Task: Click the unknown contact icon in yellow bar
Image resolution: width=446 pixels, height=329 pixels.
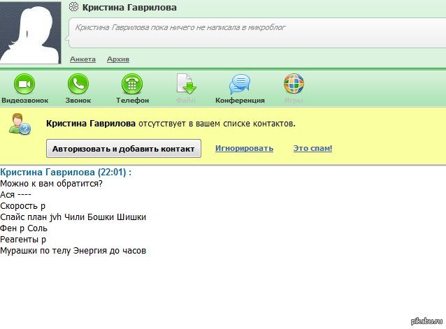Action: point(19,126)
